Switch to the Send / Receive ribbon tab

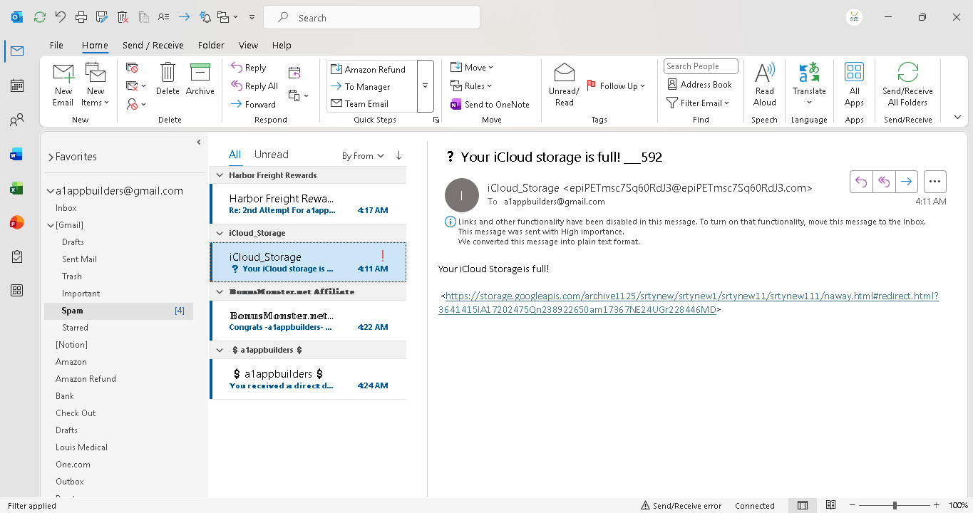(153, 45)
